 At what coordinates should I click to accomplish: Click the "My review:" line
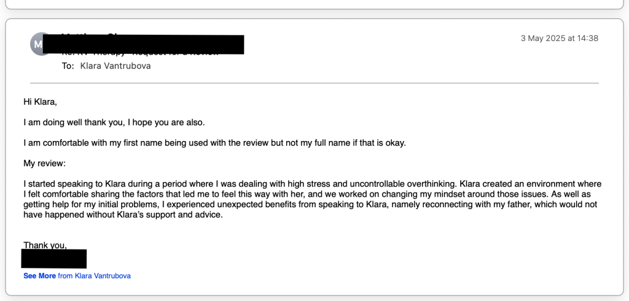pyautogui.click(x=44, y=164)
